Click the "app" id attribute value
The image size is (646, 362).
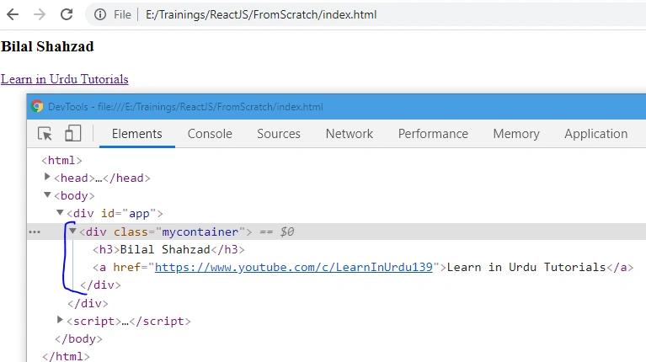click(139, 213)
